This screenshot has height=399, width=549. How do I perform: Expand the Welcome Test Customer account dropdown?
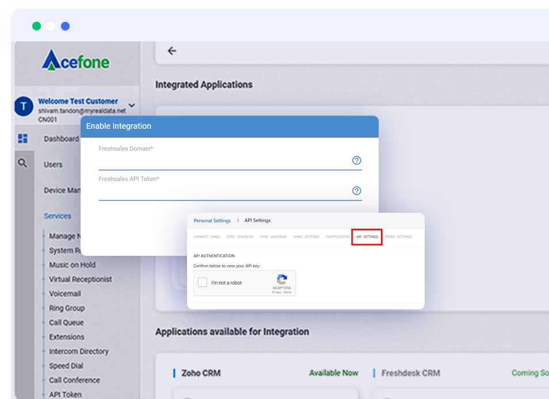point(132,105)
